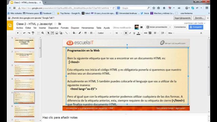
Task: Open the Ayuda menu
Action: click(x=106, y=28)
